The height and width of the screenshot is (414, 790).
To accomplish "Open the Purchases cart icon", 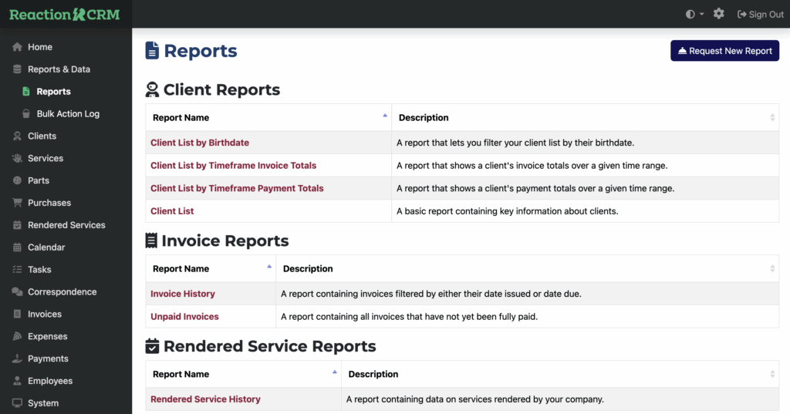I will pyautogui.click(x=17, y=204).
